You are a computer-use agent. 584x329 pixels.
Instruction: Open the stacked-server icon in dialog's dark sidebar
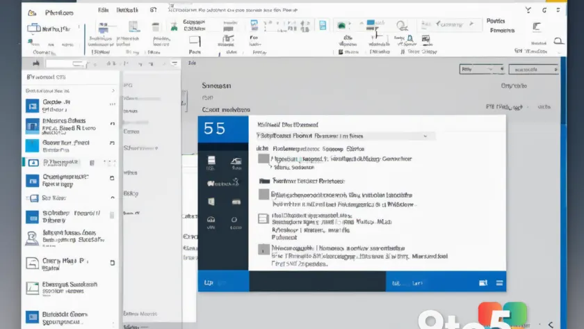tap(211, 161)
